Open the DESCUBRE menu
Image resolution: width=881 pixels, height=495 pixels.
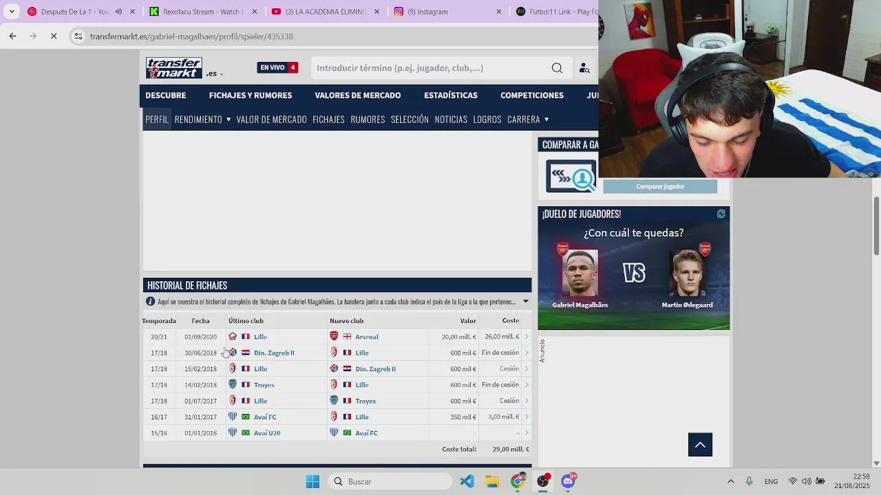165,96
